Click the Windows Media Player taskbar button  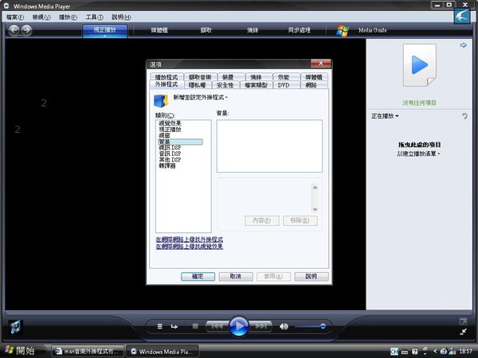163,352
